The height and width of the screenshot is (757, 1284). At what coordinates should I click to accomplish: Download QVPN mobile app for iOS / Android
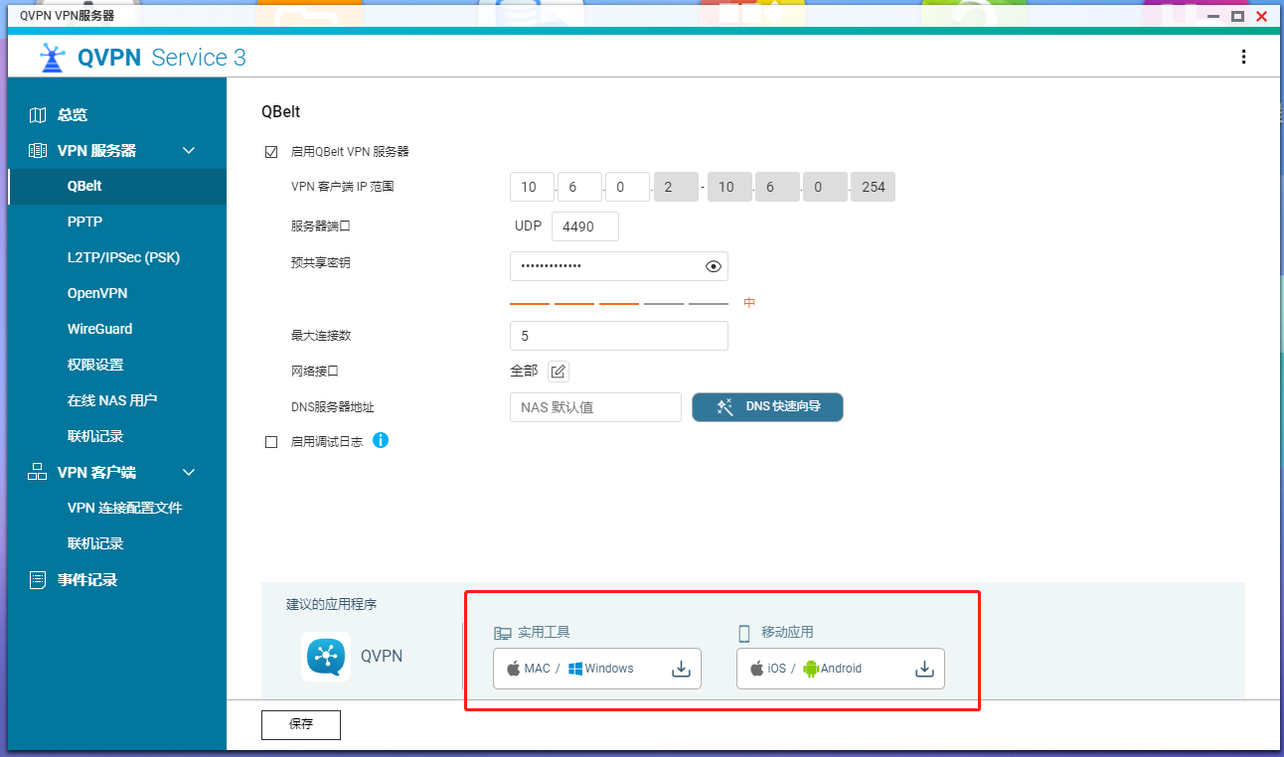point(924,669)
